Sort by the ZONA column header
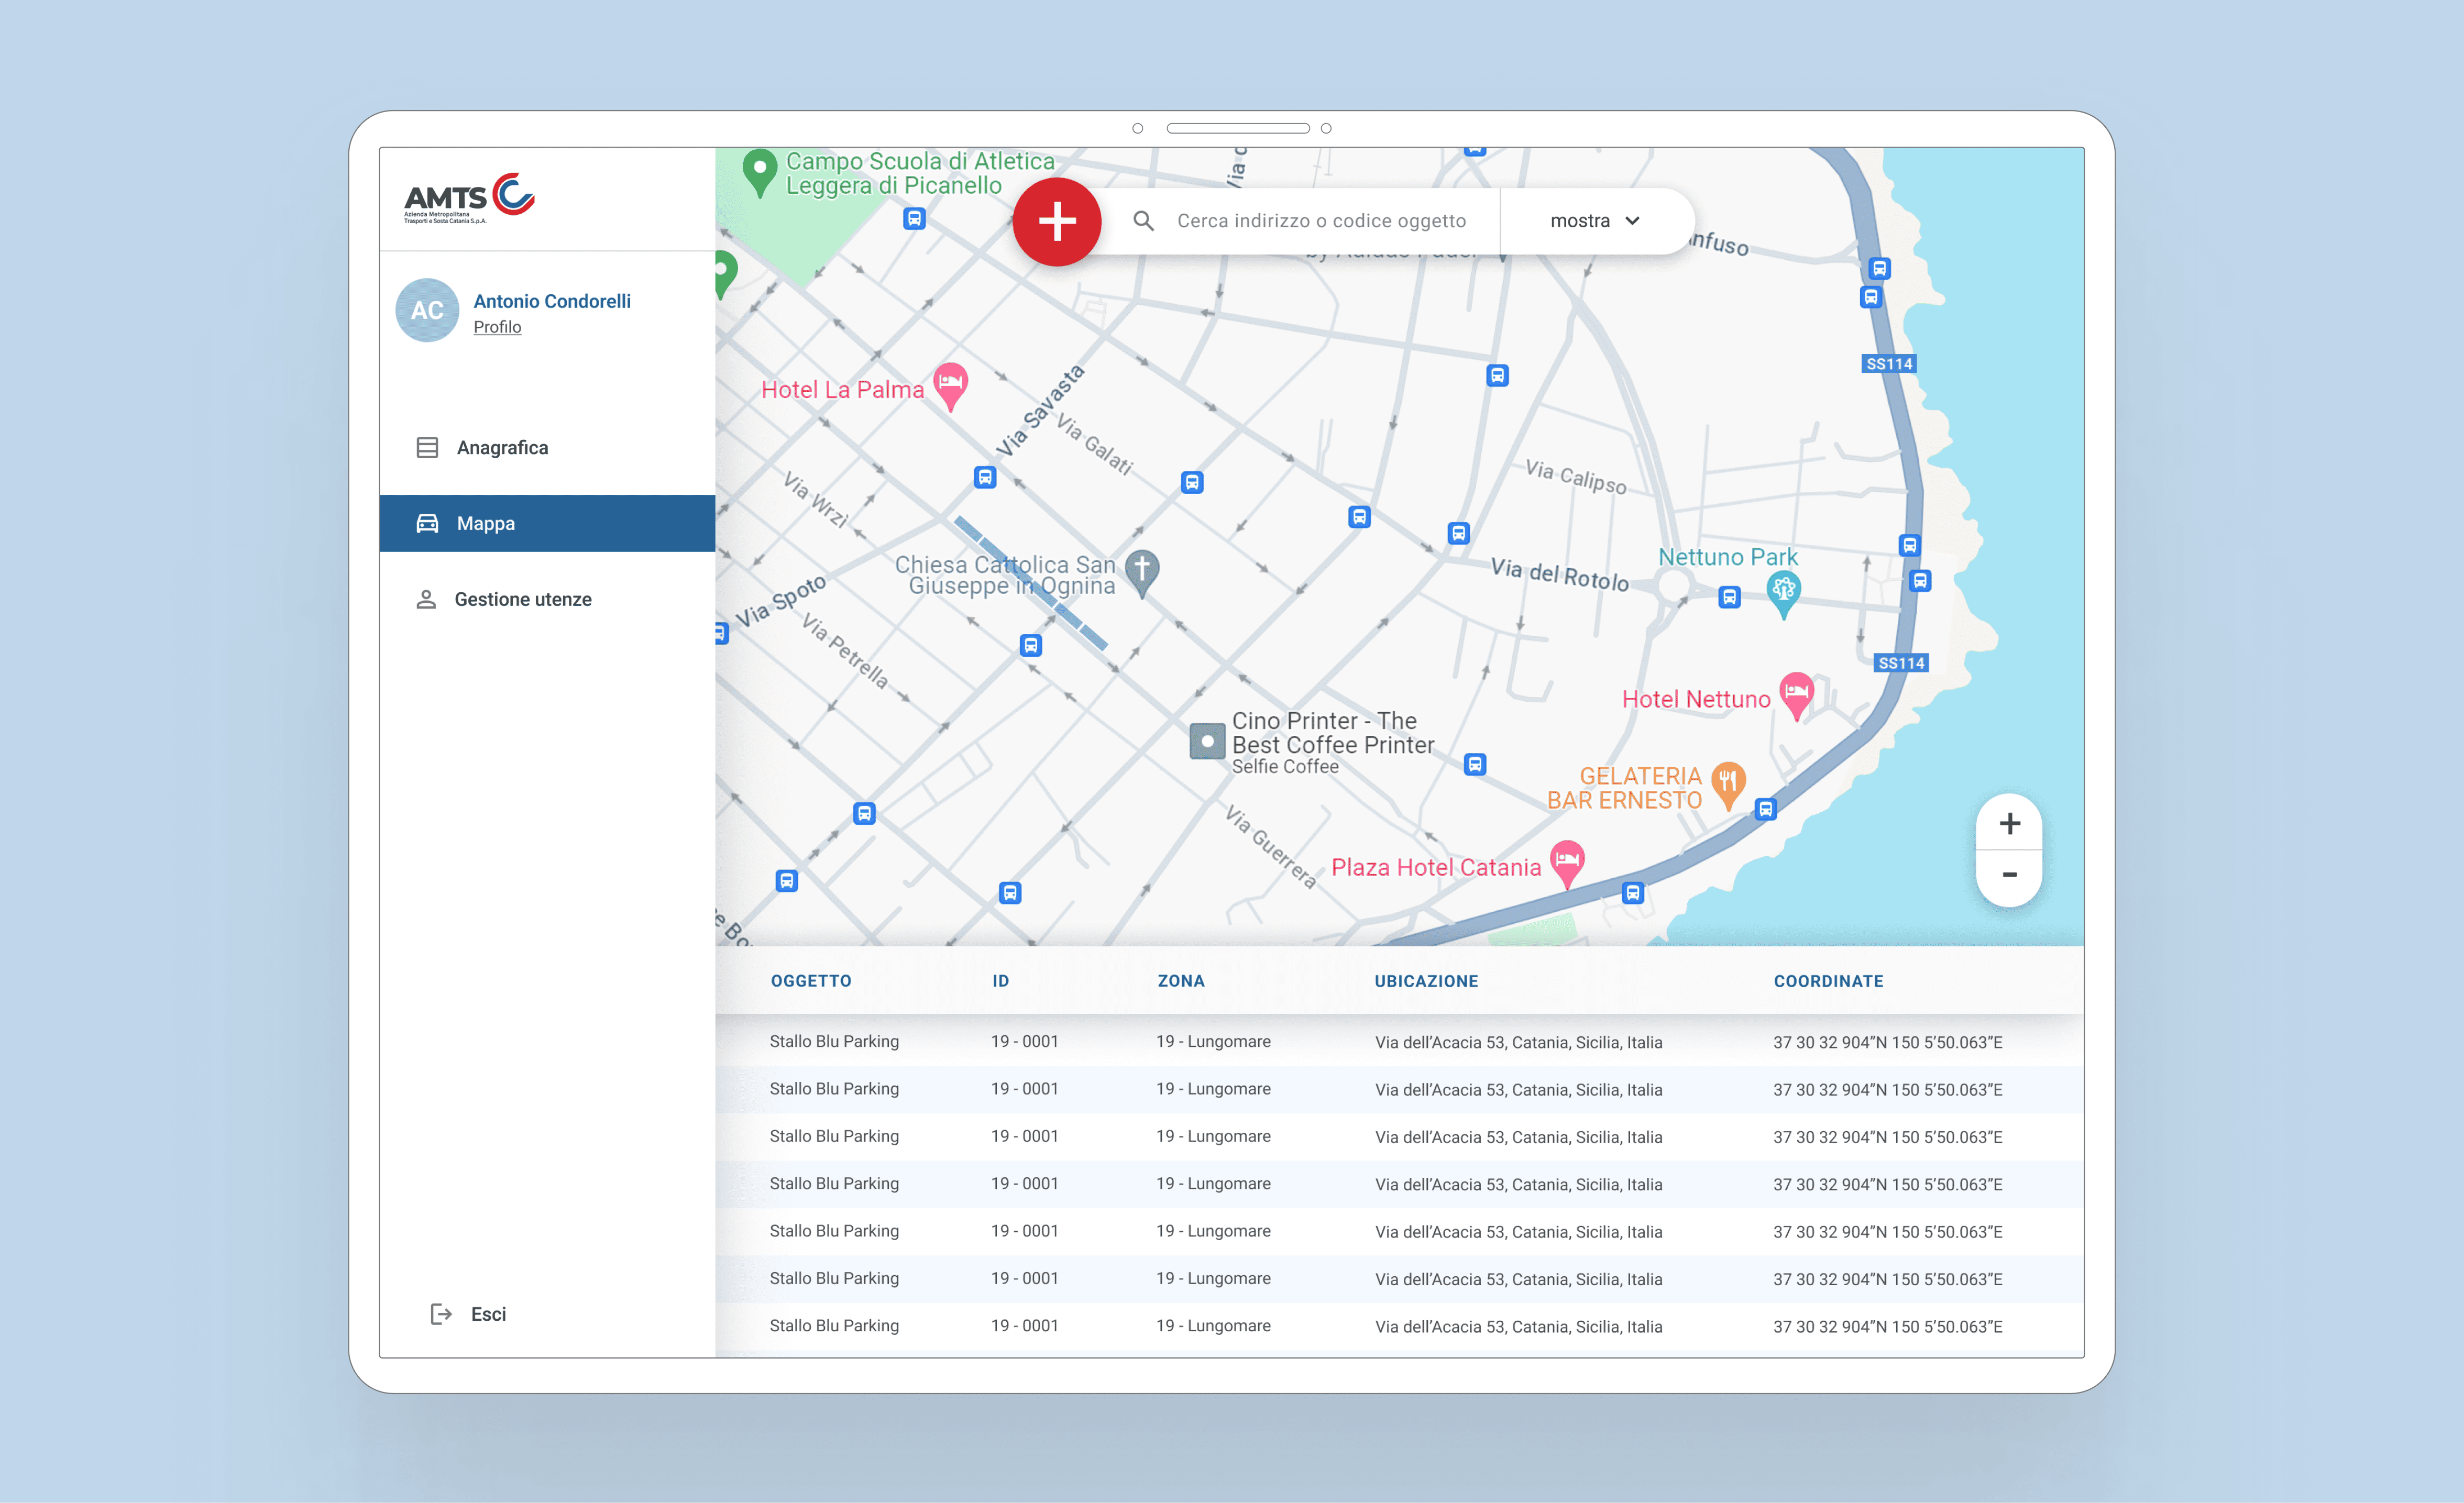 click(1181, 981)
